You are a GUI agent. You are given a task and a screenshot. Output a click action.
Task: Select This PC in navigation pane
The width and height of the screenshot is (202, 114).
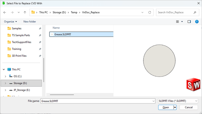coord(16,70)
